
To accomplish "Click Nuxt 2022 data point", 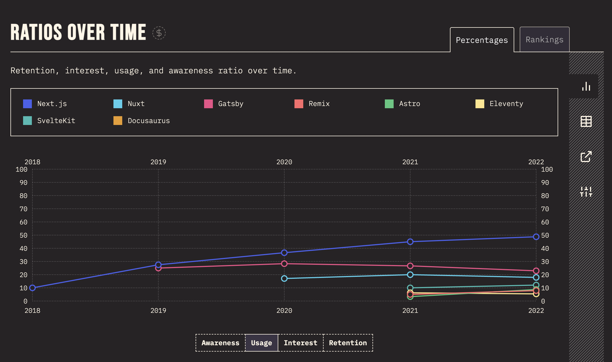I will coord(536,277).
